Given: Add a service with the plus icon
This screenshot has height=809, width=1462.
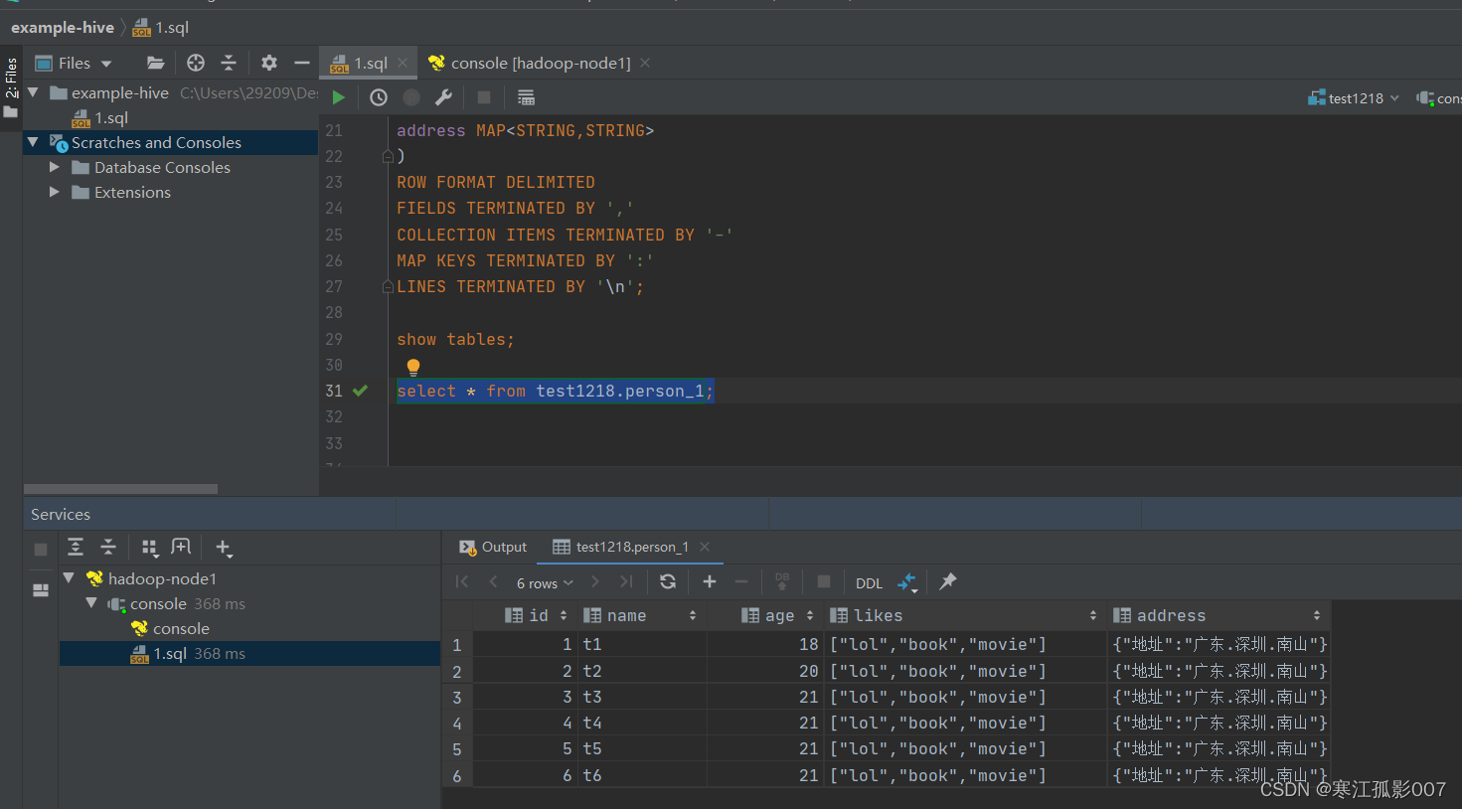Looking at the screenshot, I should (x=224, y=548).
